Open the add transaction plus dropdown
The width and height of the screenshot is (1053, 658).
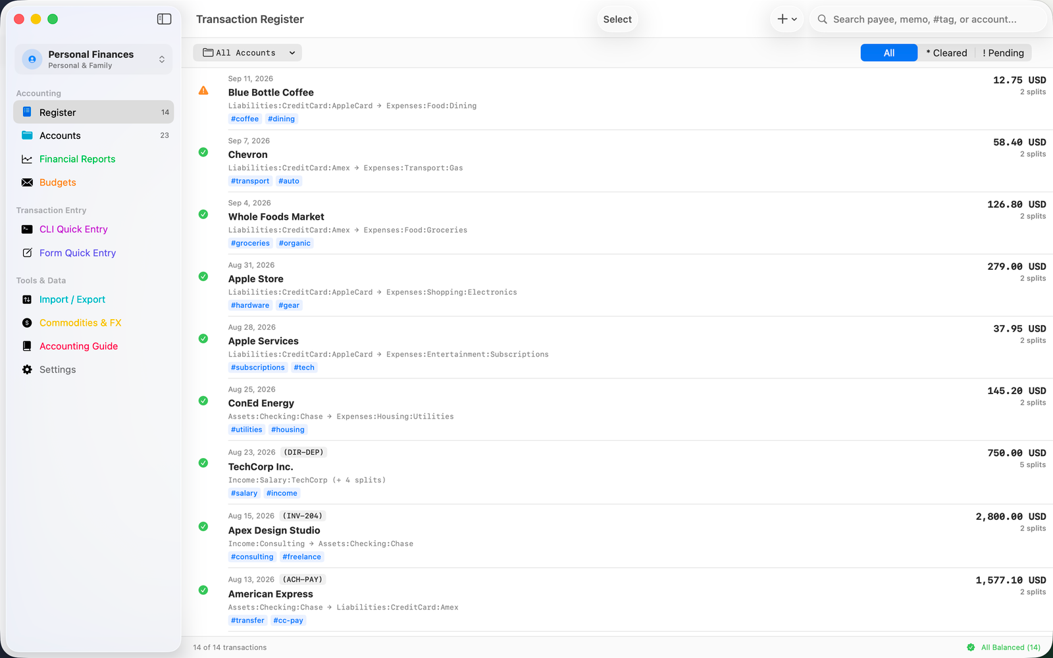pos(787,19)
